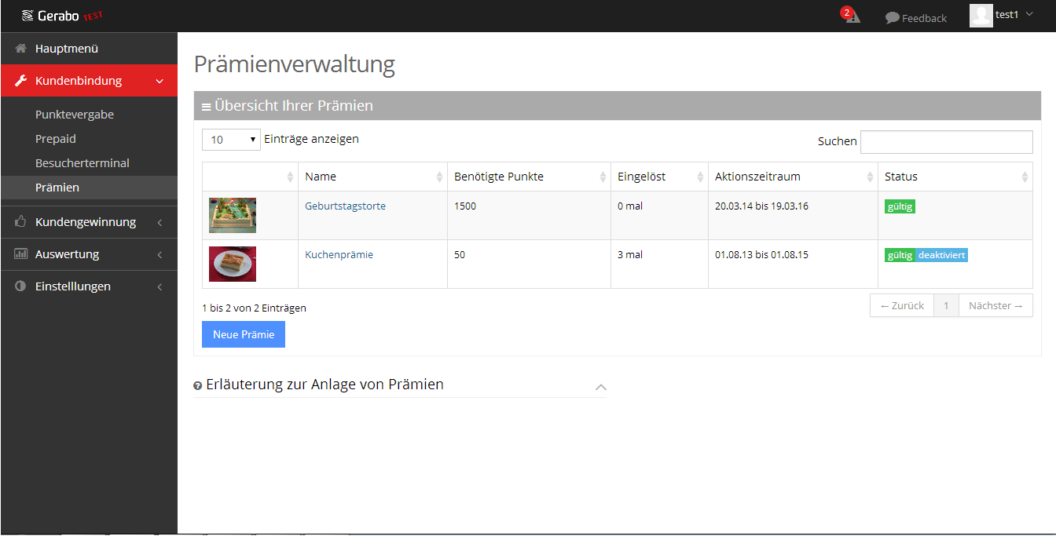Click the deaktiviert badge for Kuchenprämie
Image resolution: width=1056 pixels, height=536 pixels.
[x=941, y=255]
